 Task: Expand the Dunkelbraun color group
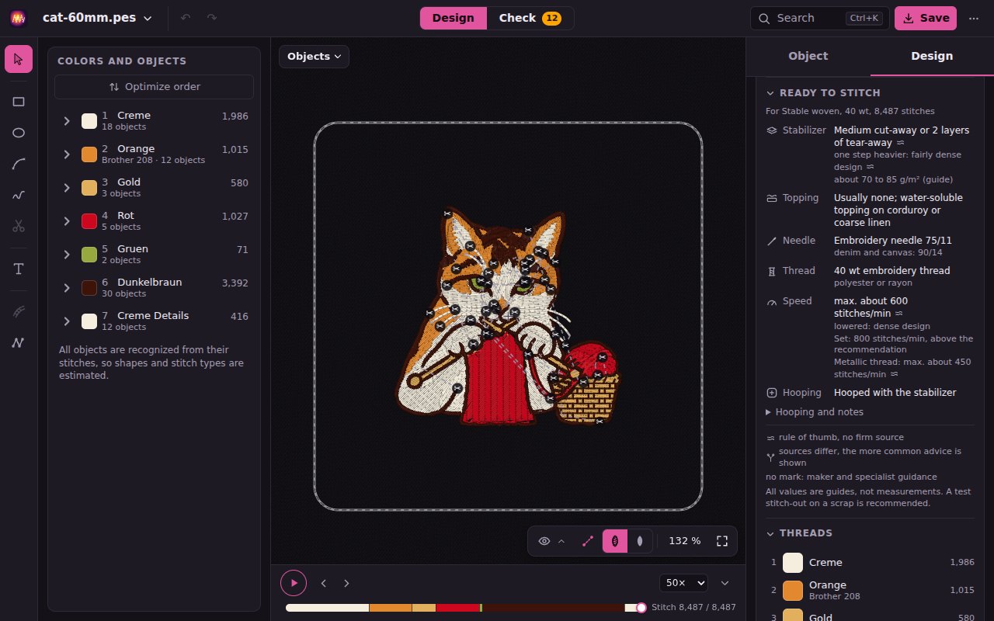pyautogui.click(x=67, y=288)
